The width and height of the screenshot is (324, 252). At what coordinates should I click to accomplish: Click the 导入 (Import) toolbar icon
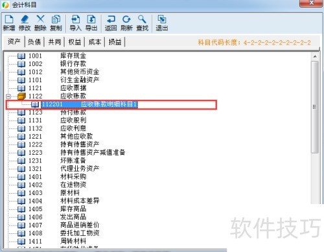coord(76,23)
